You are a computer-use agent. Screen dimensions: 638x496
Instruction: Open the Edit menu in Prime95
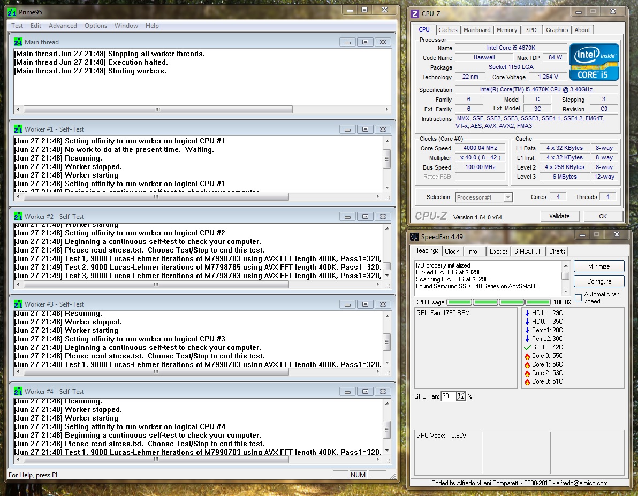click(x=36, y=26)
